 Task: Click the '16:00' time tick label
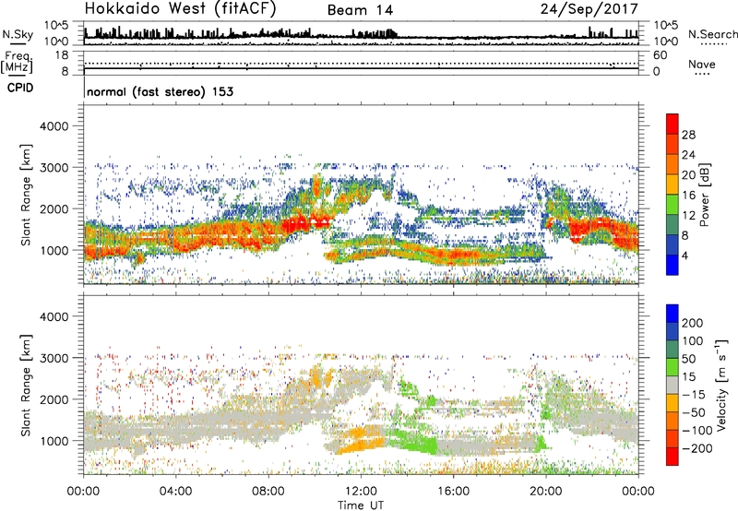[x=453, y=492]
